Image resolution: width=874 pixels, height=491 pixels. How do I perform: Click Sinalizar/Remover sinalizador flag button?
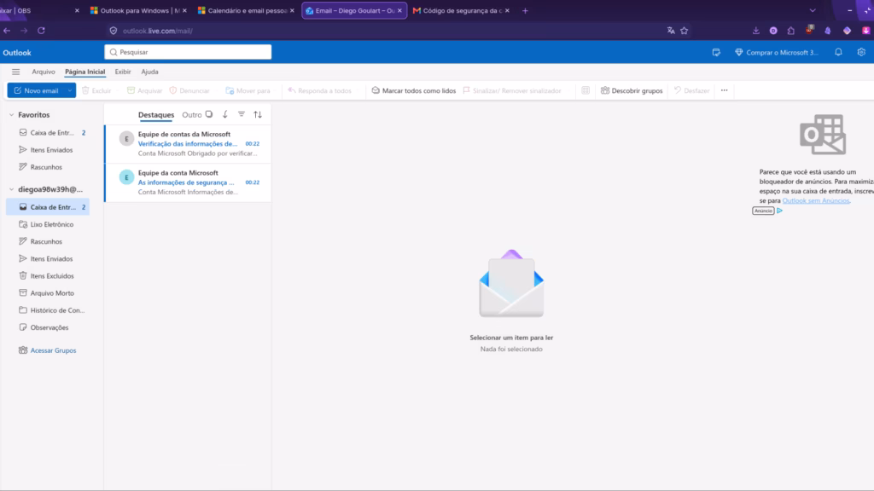(512, 90)
